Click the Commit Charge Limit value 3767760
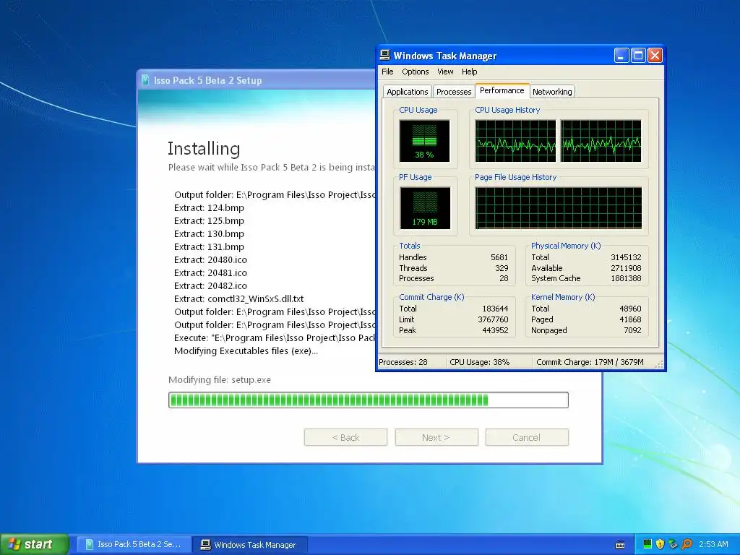This screenshot has height=555, width=740. [x=493, y=319]
